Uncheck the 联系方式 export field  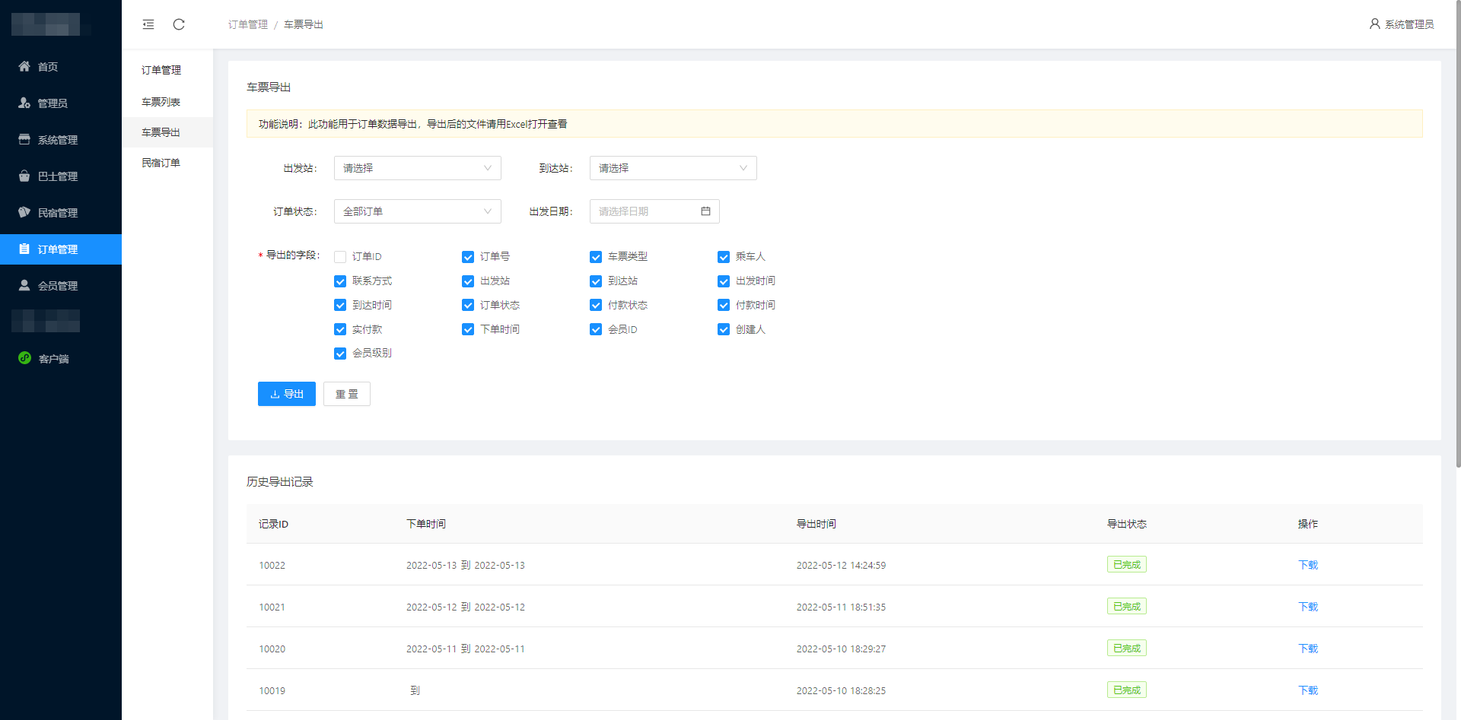tap(340, 281)
